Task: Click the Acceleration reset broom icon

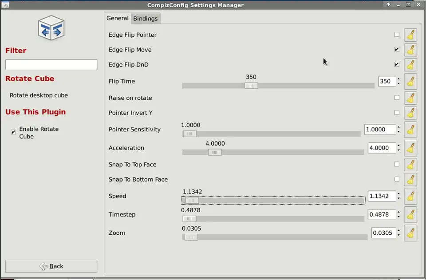Action: 410,148
